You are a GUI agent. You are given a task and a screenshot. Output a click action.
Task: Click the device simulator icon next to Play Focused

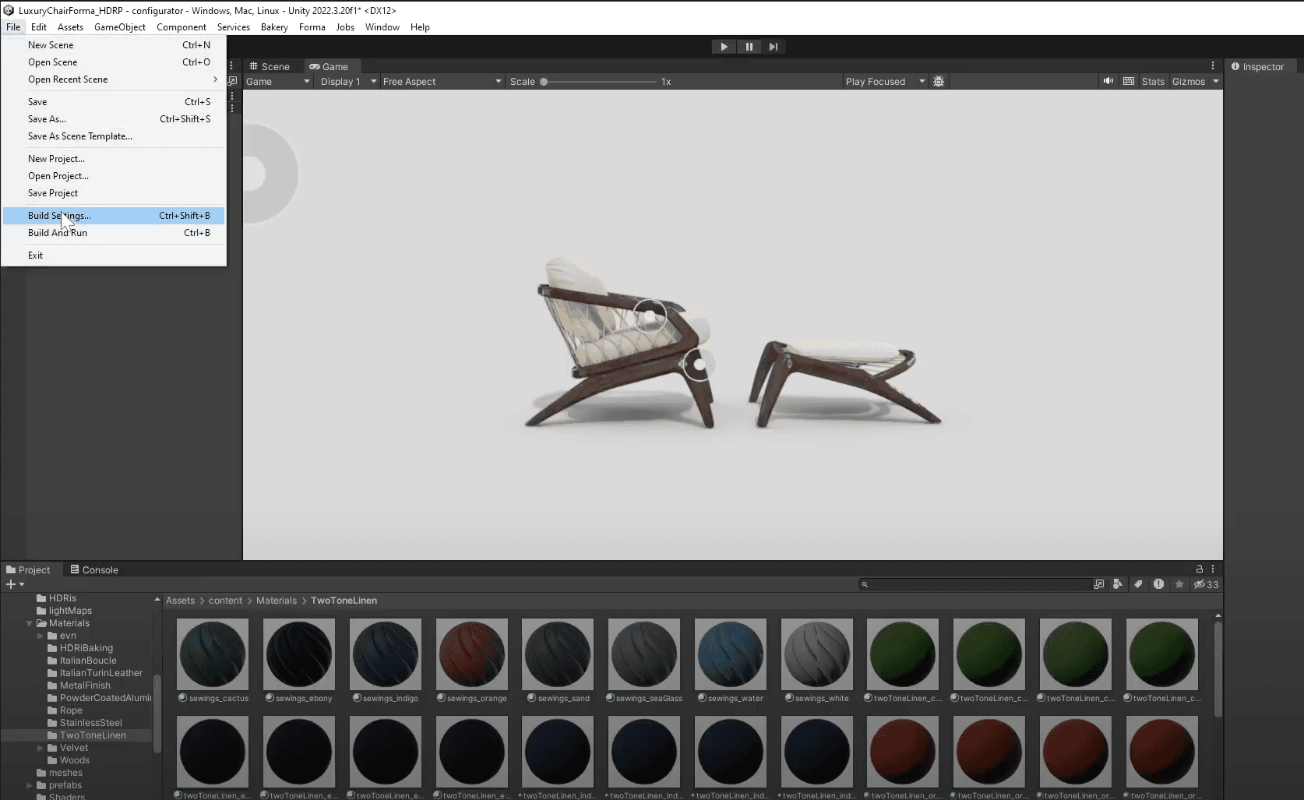(939, 81)
